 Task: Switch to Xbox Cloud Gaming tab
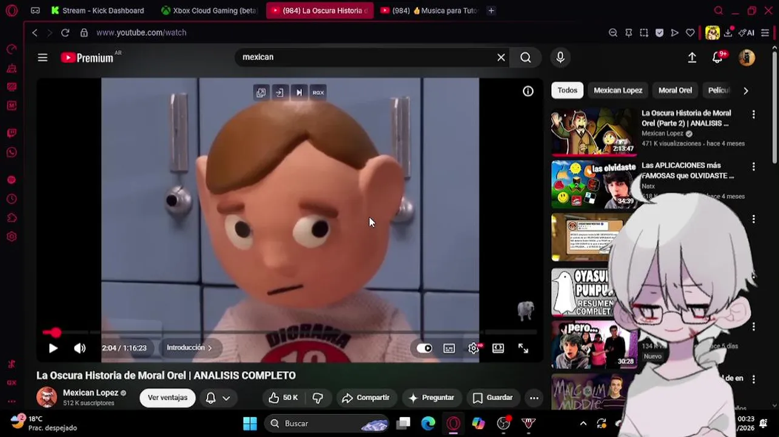pos(209,10)
